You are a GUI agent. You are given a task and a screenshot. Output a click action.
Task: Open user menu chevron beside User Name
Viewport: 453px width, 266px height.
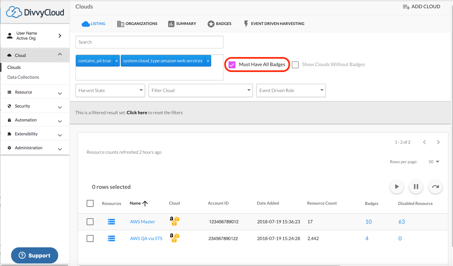click(x=60, y=36)
